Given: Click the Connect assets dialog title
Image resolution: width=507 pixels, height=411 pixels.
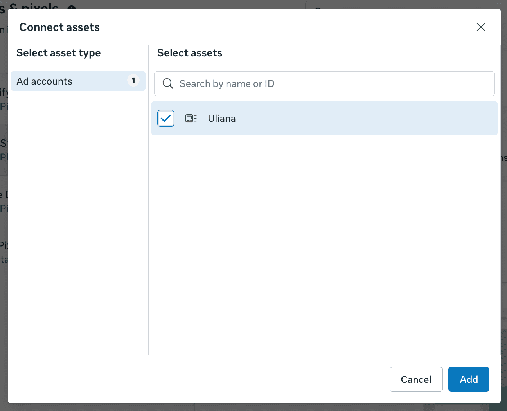Looking at the screenshot, I should (59, 27).
